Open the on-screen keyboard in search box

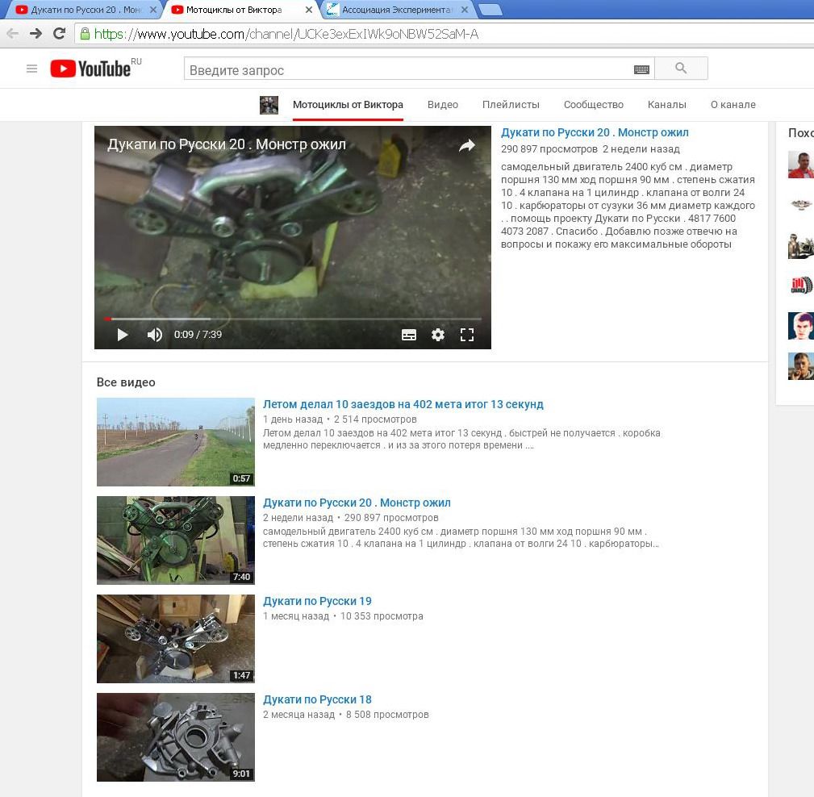coord(641,70)
